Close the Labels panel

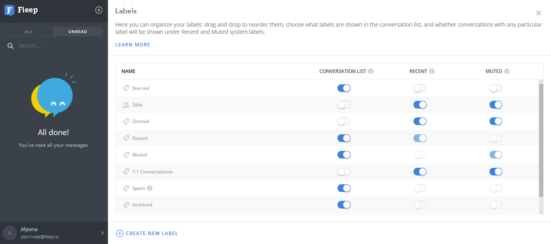click(538, 13)
